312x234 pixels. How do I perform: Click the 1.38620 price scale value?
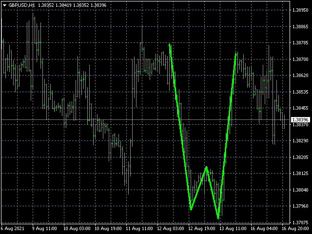point(300,76)
